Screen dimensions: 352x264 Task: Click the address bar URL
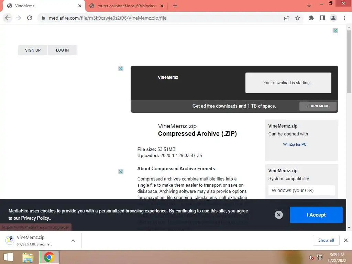click(x=108, y=18)
